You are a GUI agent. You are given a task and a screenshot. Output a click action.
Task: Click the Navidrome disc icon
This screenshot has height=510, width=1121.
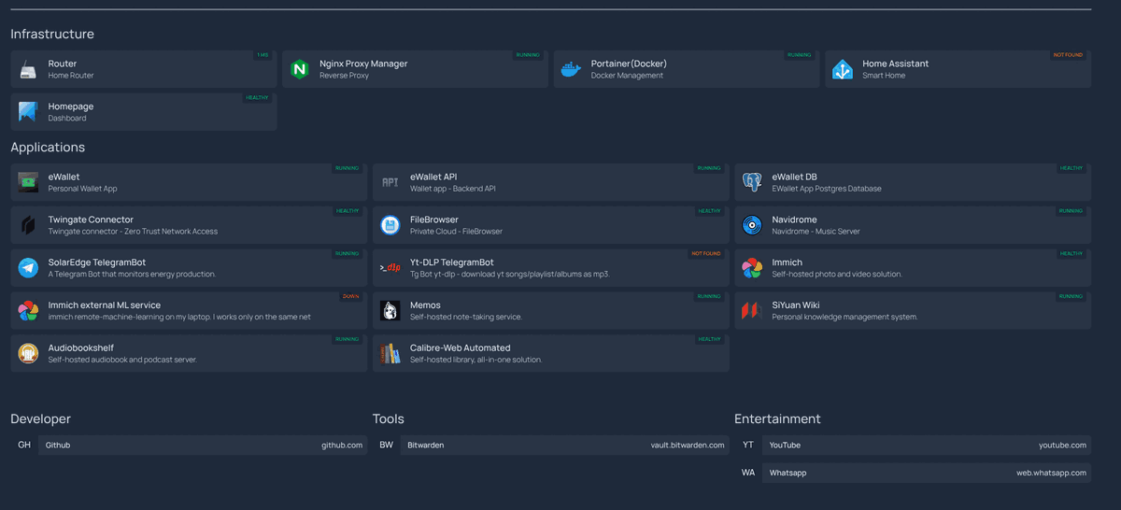point(752,225)
